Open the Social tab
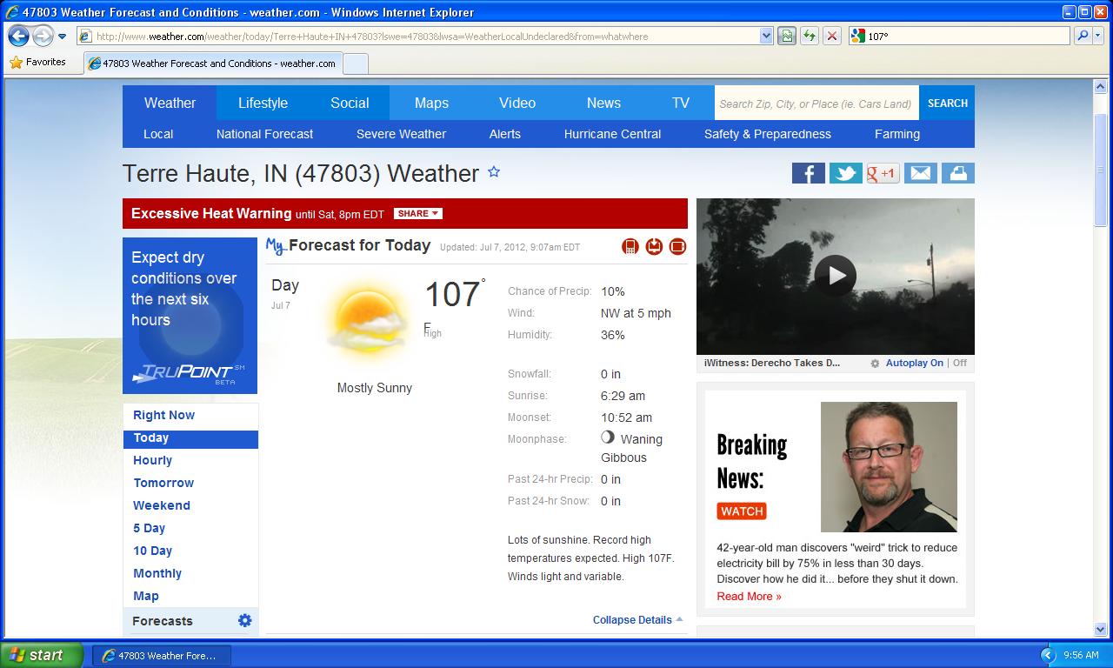The image size is (1113, 668). (x=350, y=103)
